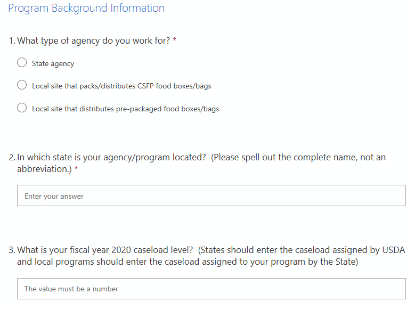Click "The value must be a number" placeholder

(x=71, y=289)
